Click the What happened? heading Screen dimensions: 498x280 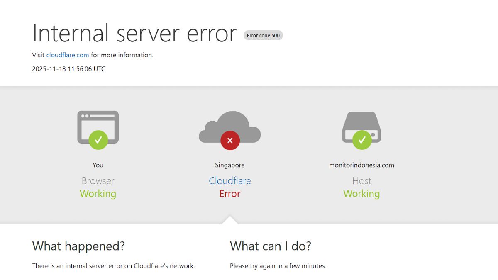[x=78, y=246]
